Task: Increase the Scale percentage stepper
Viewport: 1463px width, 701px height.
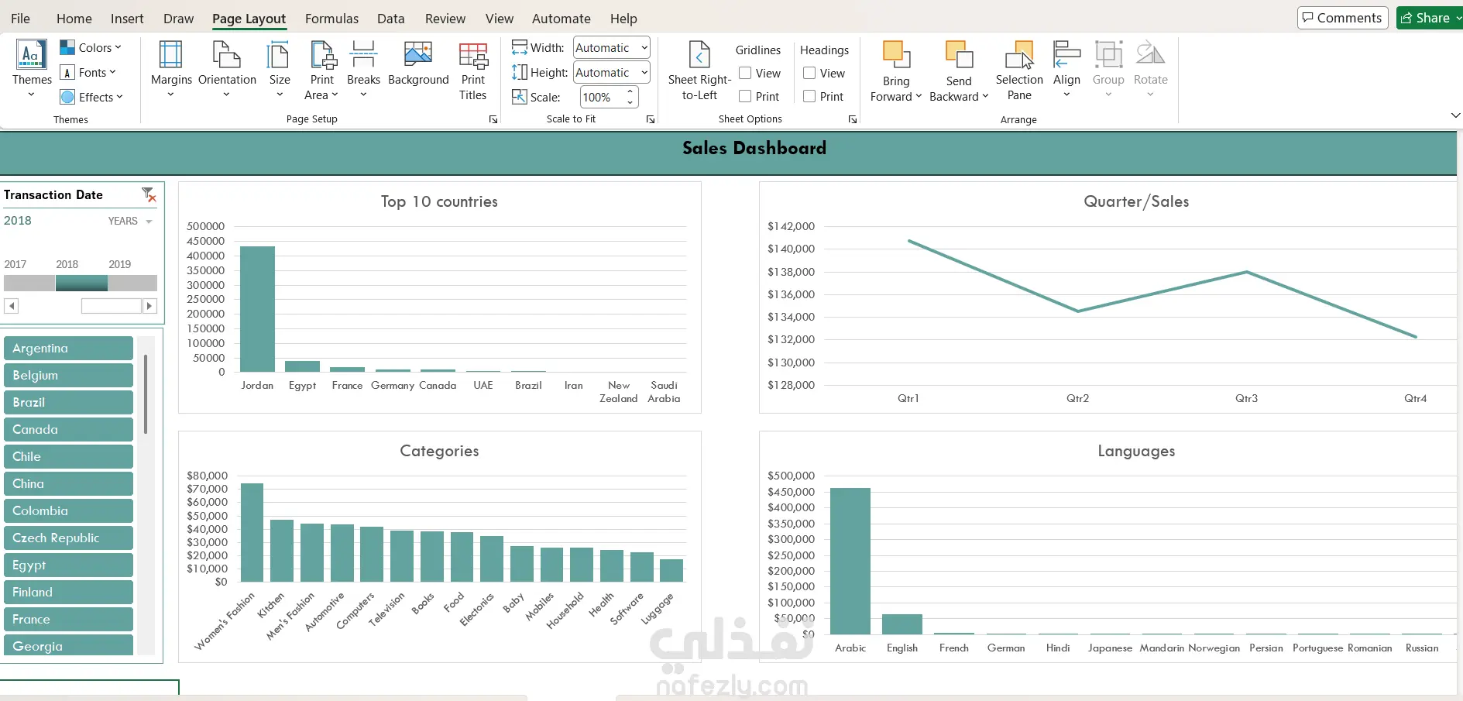Action: [630, 92]
